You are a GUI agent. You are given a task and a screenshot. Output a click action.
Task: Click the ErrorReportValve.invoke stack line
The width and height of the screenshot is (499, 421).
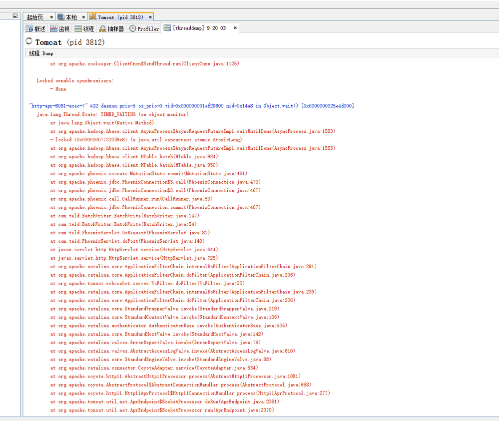[156, 343]
